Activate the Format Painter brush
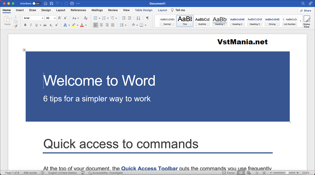The width and height of the screenshot is (315, 175). (16, 26)
